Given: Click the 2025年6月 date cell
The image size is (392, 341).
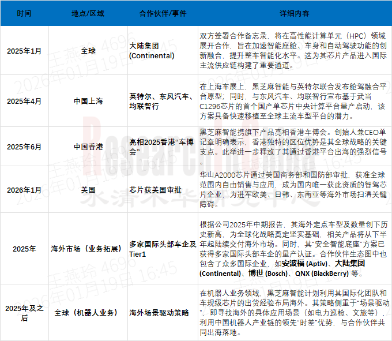Looking at the screenshot, I should click(x=24, y=147).
